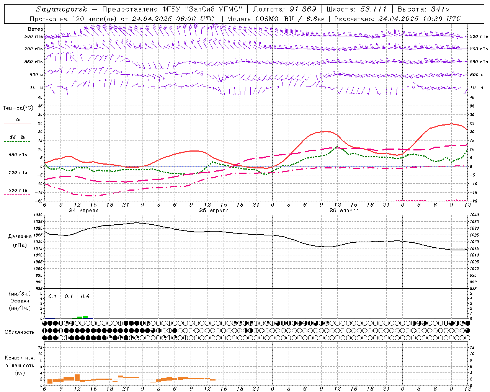Click "Прогноз на 120 часа(ов)" forecast text
The height and width of the screenshot is (392, 490).
73,19
